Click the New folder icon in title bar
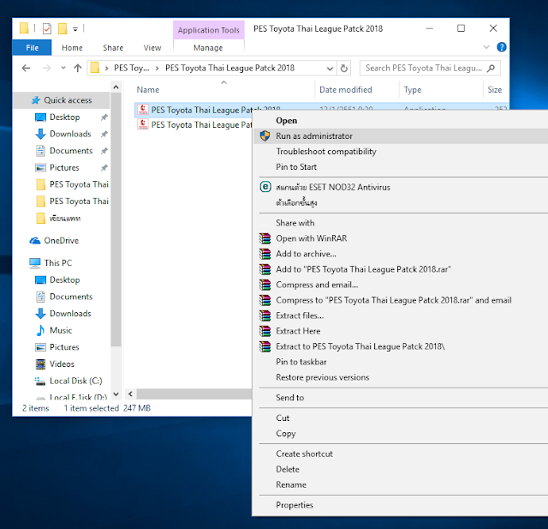 tap(63, 28)
